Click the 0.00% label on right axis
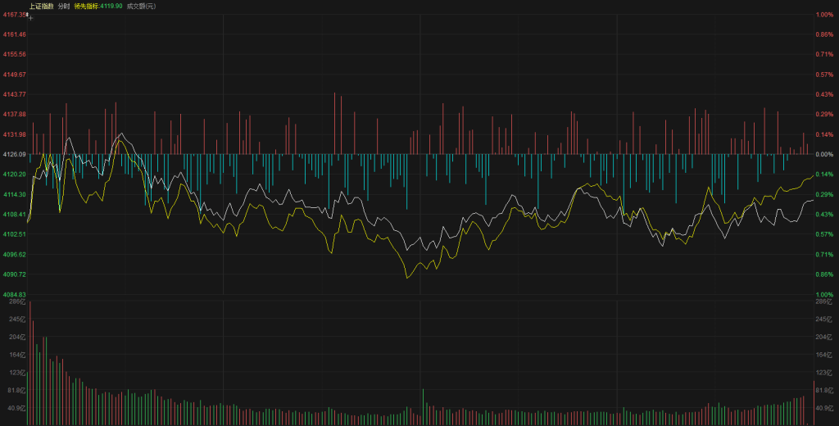 click(x=824, y=154)
